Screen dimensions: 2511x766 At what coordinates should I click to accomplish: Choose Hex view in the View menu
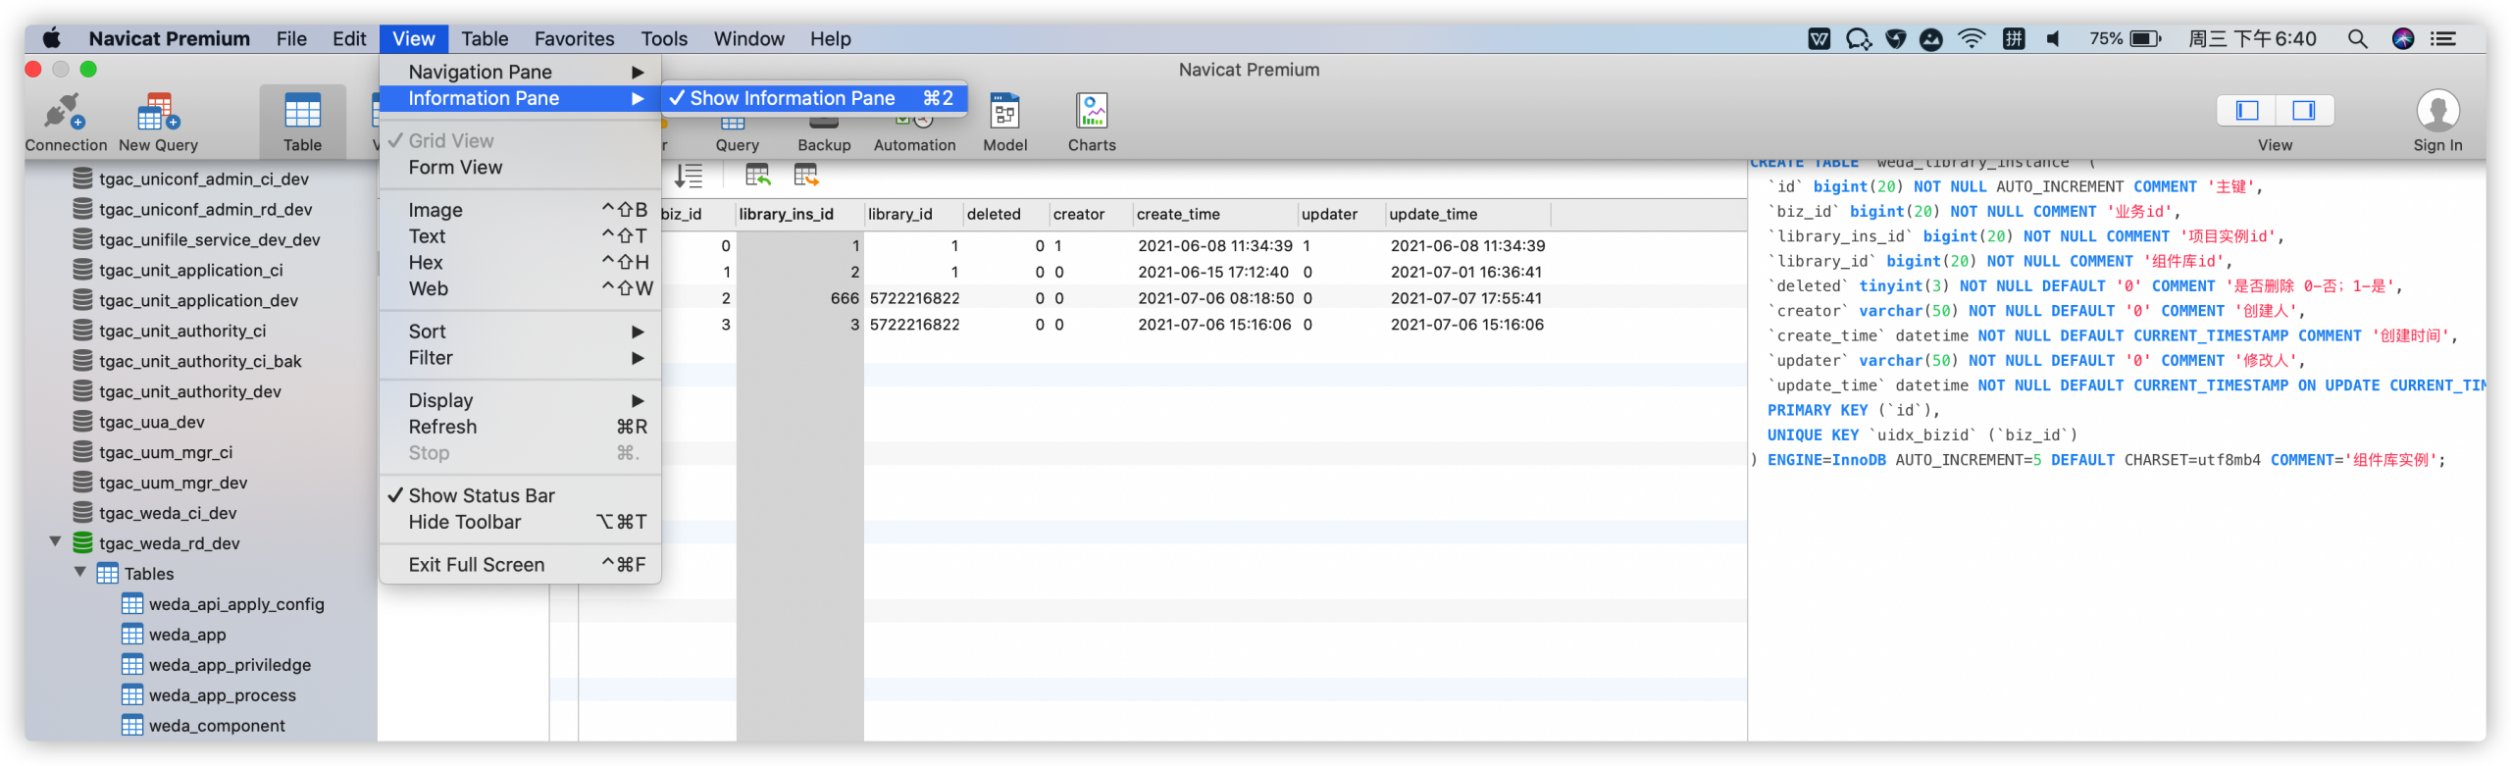520,263
